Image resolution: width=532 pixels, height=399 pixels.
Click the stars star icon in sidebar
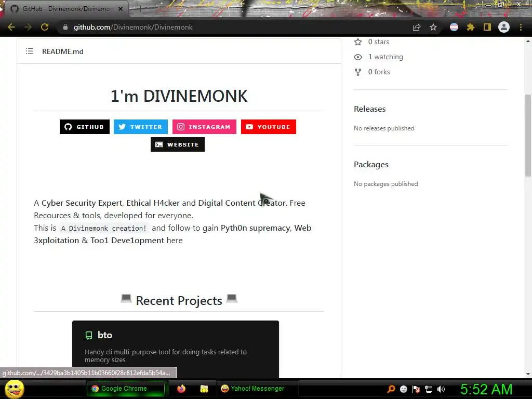click(x=358, y=42)
